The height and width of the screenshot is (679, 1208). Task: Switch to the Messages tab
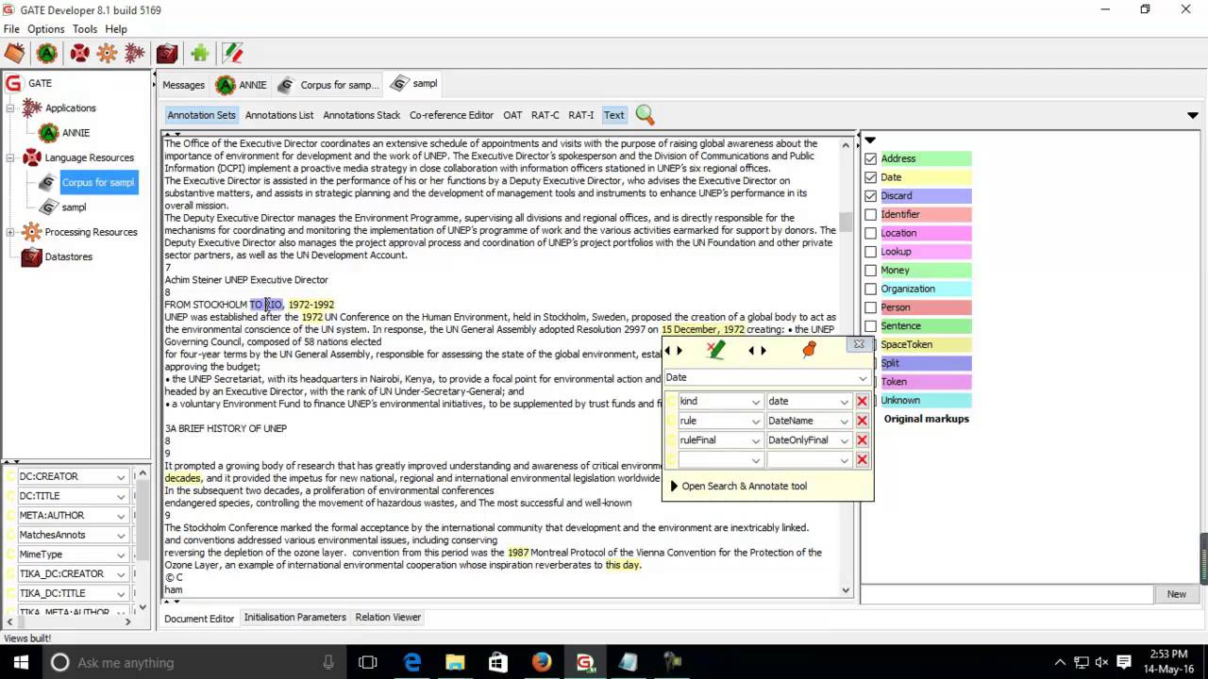coord(183,85)
